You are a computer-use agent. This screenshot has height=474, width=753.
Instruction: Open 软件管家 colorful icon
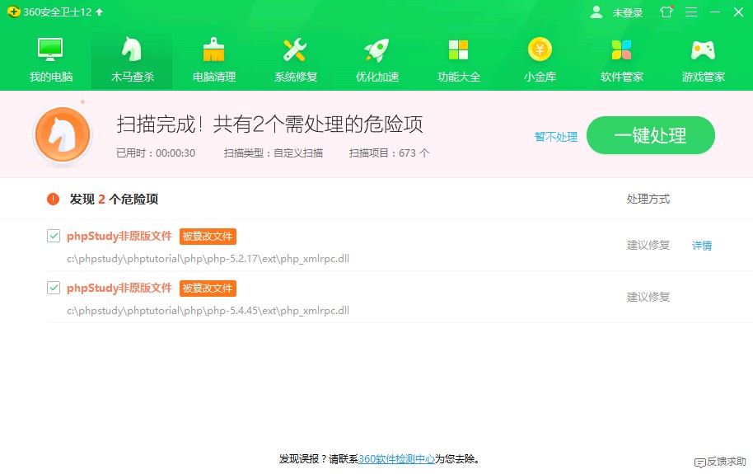click(621, 49)
